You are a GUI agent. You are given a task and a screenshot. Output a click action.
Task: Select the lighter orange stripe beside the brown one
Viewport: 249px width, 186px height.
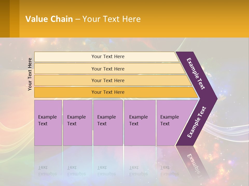(x=15, y=19)
